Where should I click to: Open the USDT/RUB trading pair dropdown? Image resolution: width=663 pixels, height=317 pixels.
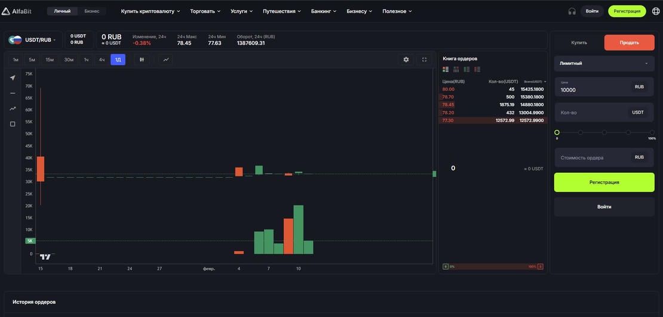point(41,40)
